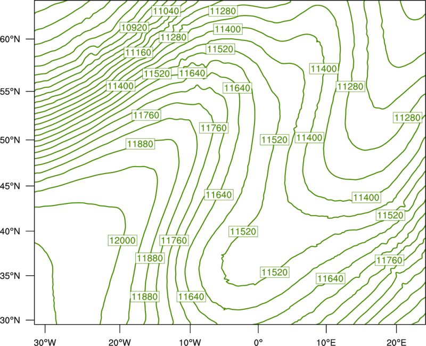Screen dimensions: 426x346
Task: Select the 12000 contour label
Action: (x=122, y=241)
